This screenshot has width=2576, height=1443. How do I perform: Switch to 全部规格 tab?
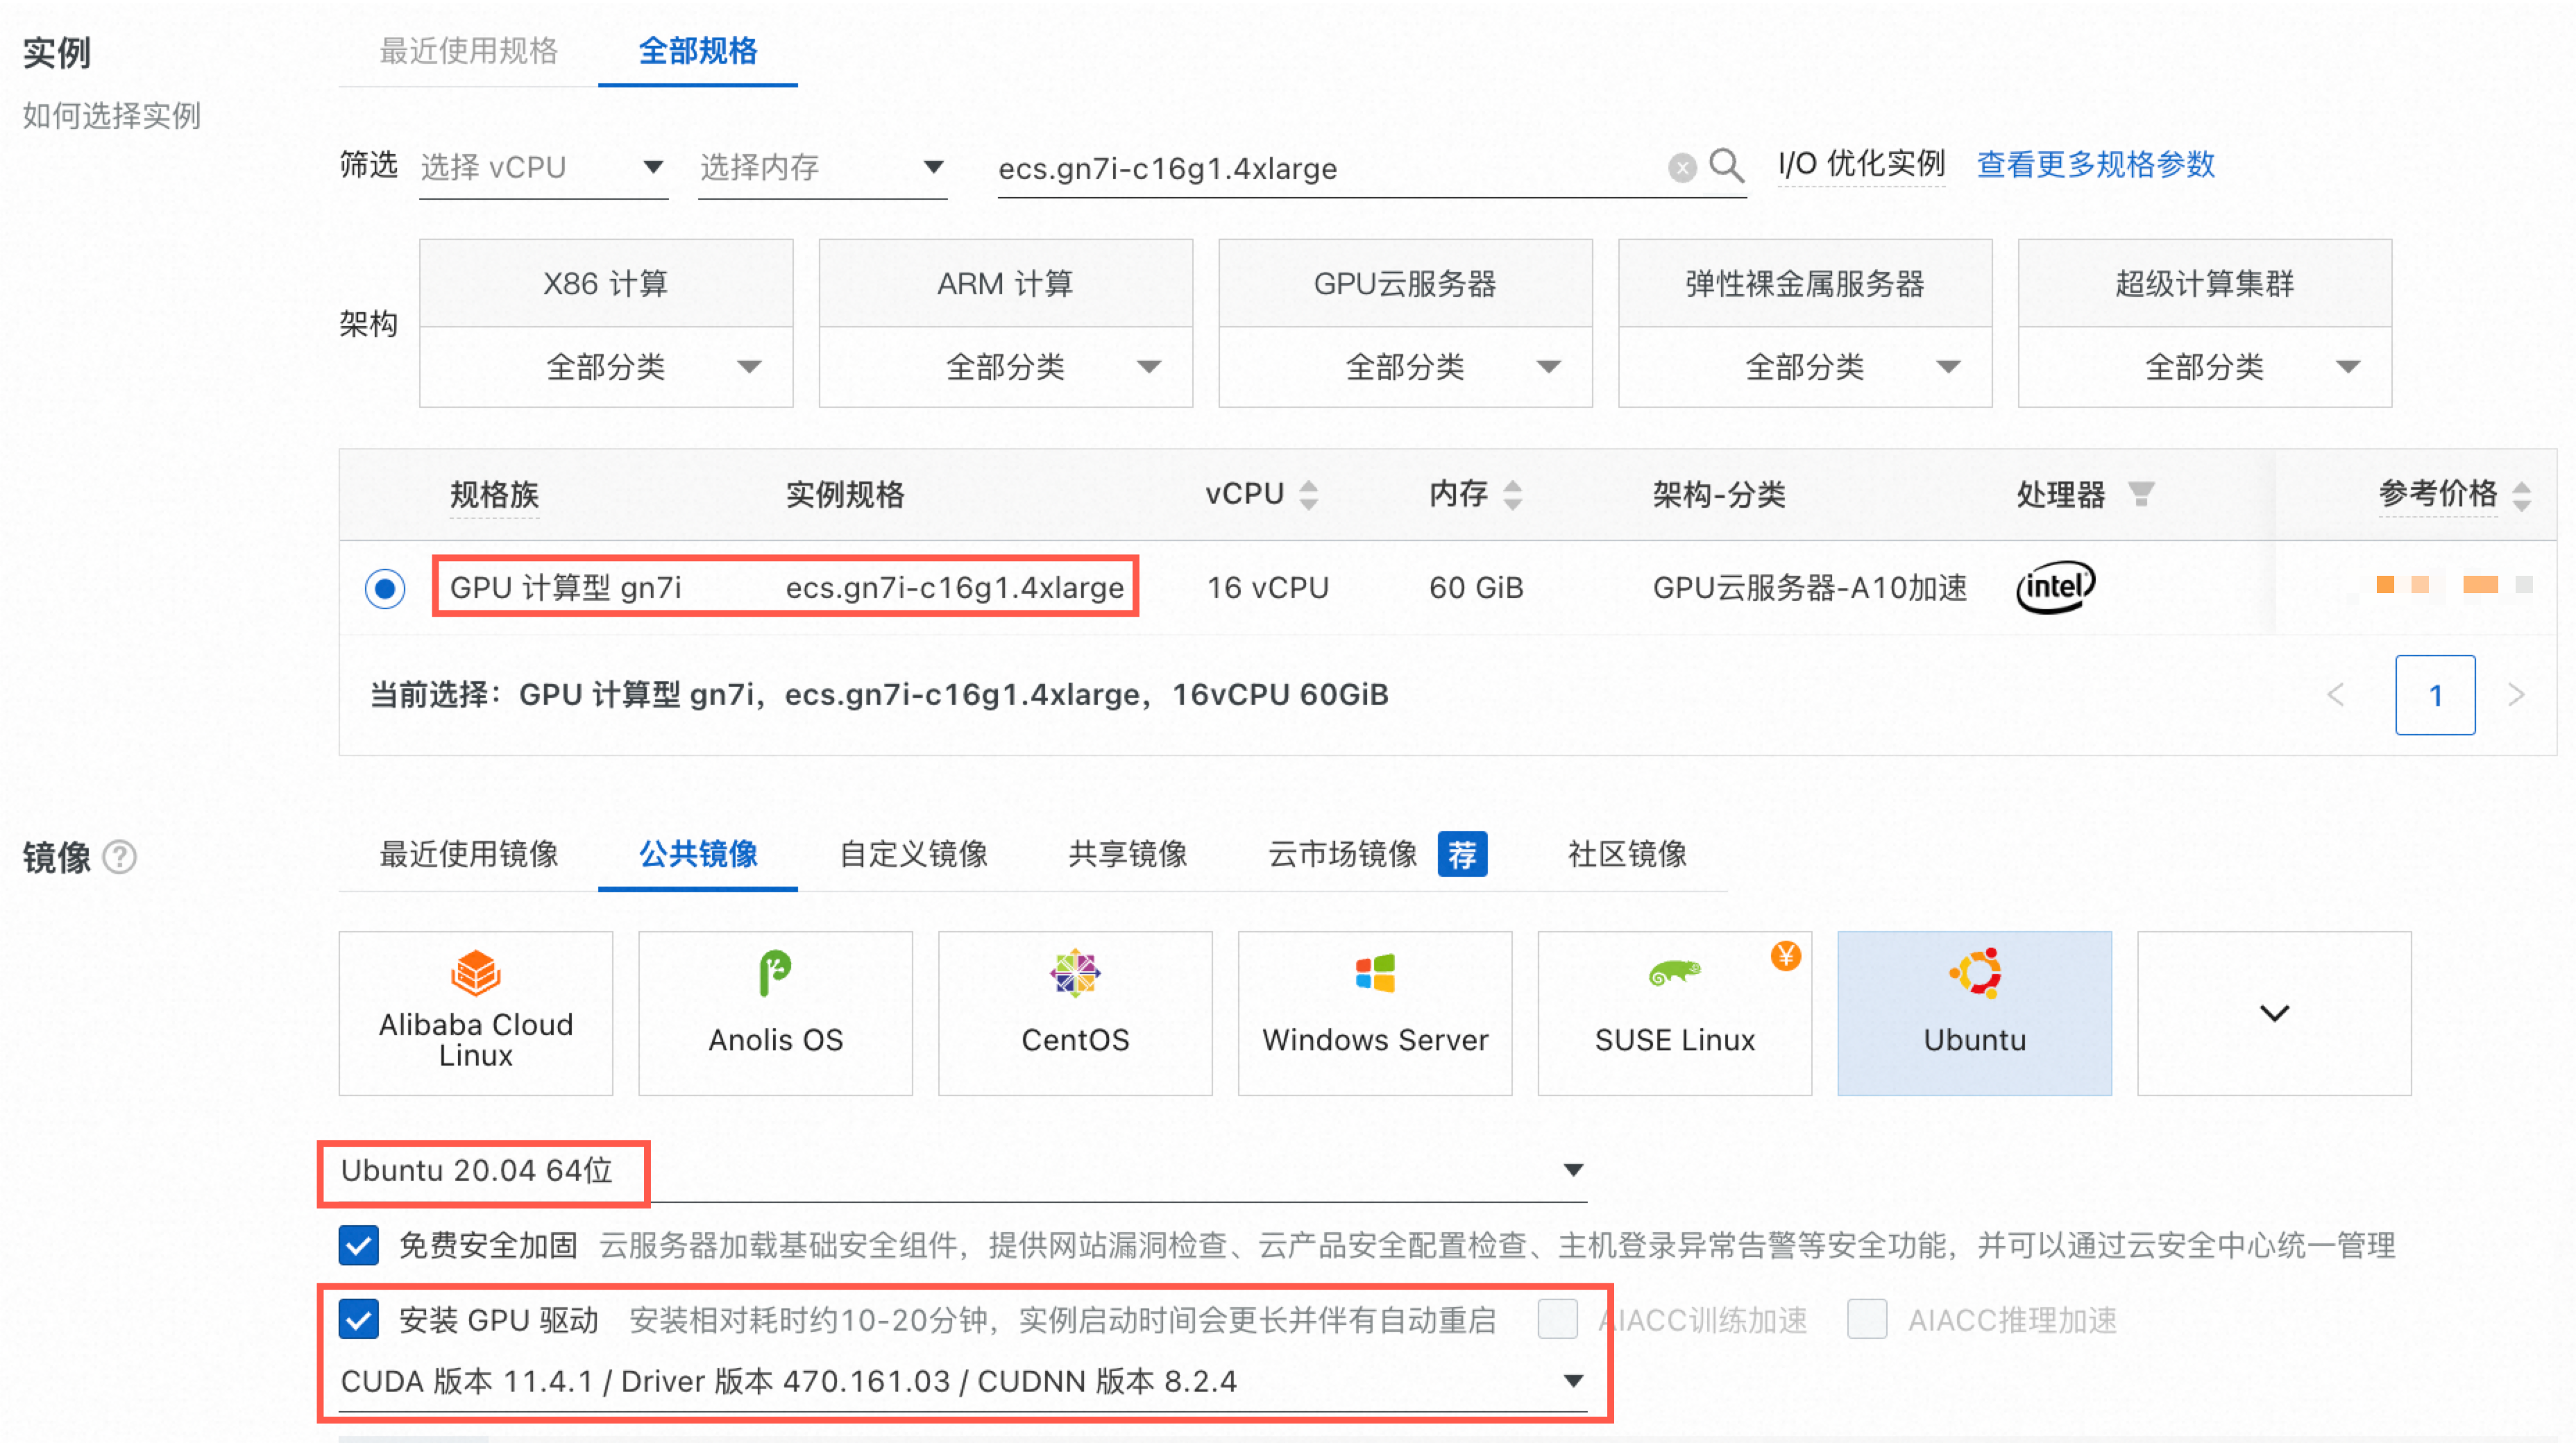pos(698,51)
